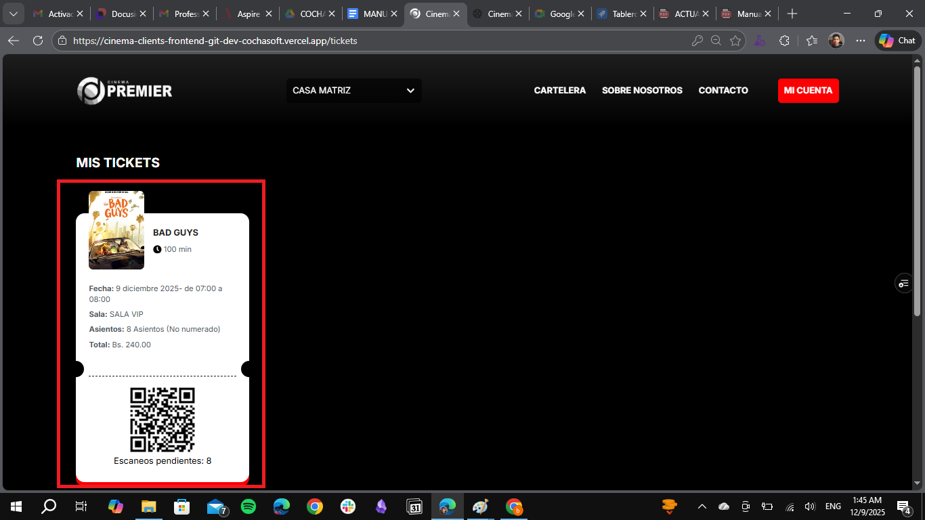925x520 pixels.
Task: Expand the browser tab list chevron
Action: [x=13, y=13]
